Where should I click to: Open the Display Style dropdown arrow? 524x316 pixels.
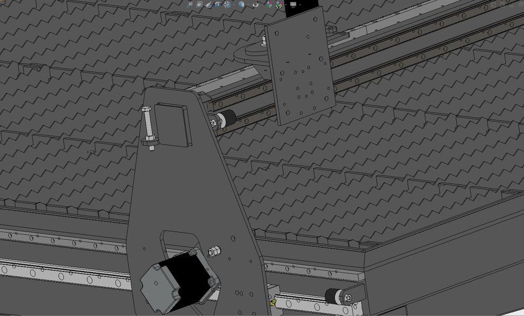(x=248, y=4)
